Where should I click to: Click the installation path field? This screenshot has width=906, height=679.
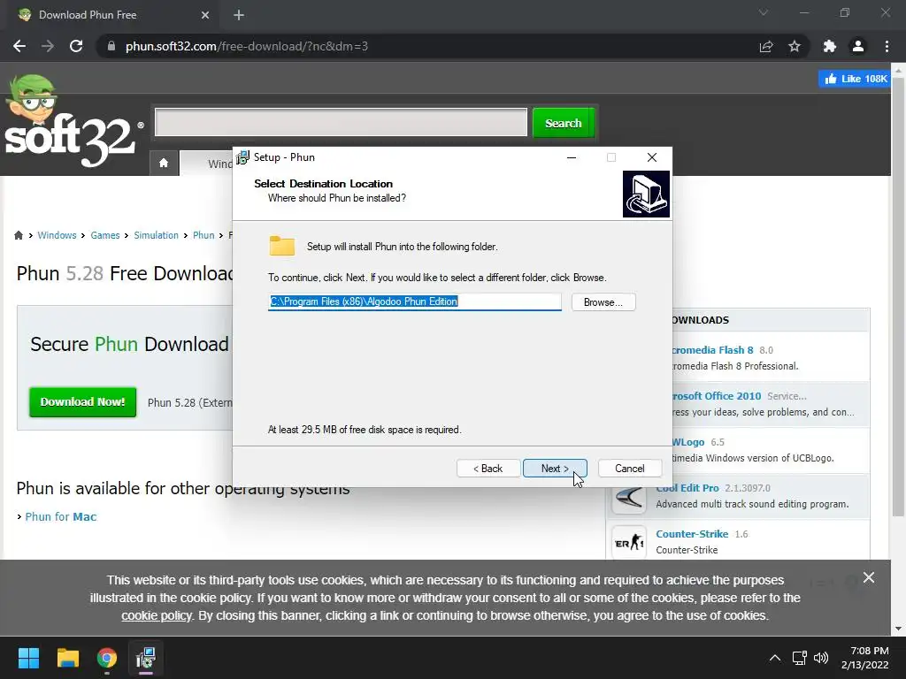click(x=414, y=301)
